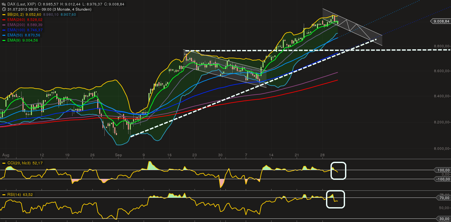Open the DAX (Last, XXP) symbol selector
Image resolution: width=451 pixels, height=222 pixels.
click(x=23, y=5)
